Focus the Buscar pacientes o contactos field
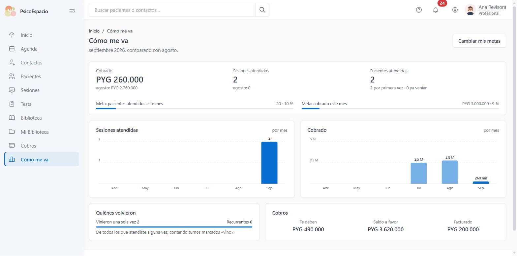 click(x=172, y=10)
